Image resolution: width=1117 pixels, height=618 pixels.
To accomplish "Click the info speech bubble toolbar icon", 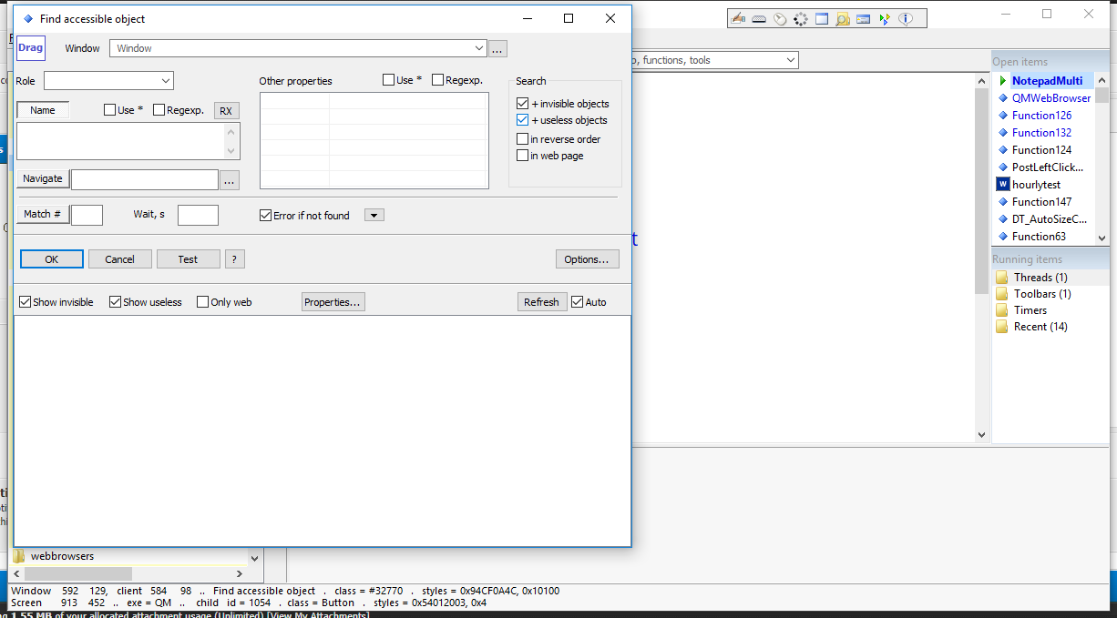I will (906, 19).
